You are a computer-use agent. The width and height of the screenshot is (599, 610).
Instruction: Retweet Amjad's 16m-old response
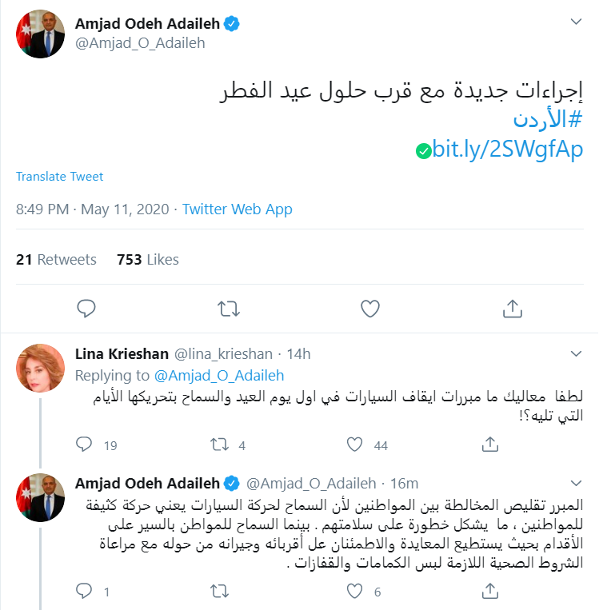coord(218,592)
